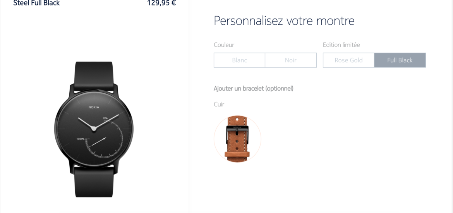
Task: Click the Cuir category label
Action: click(x=219, y=104)
